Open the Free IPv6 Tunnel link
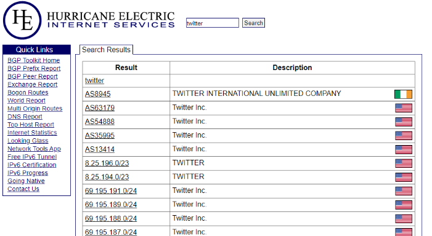This screenshot has height=236, width=432. coord(32,157)
